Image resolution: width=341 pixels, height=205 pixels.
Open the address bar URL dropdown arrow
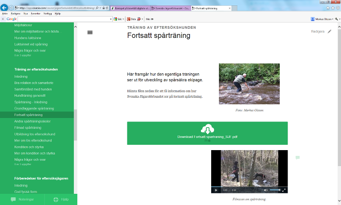point(100,8)
